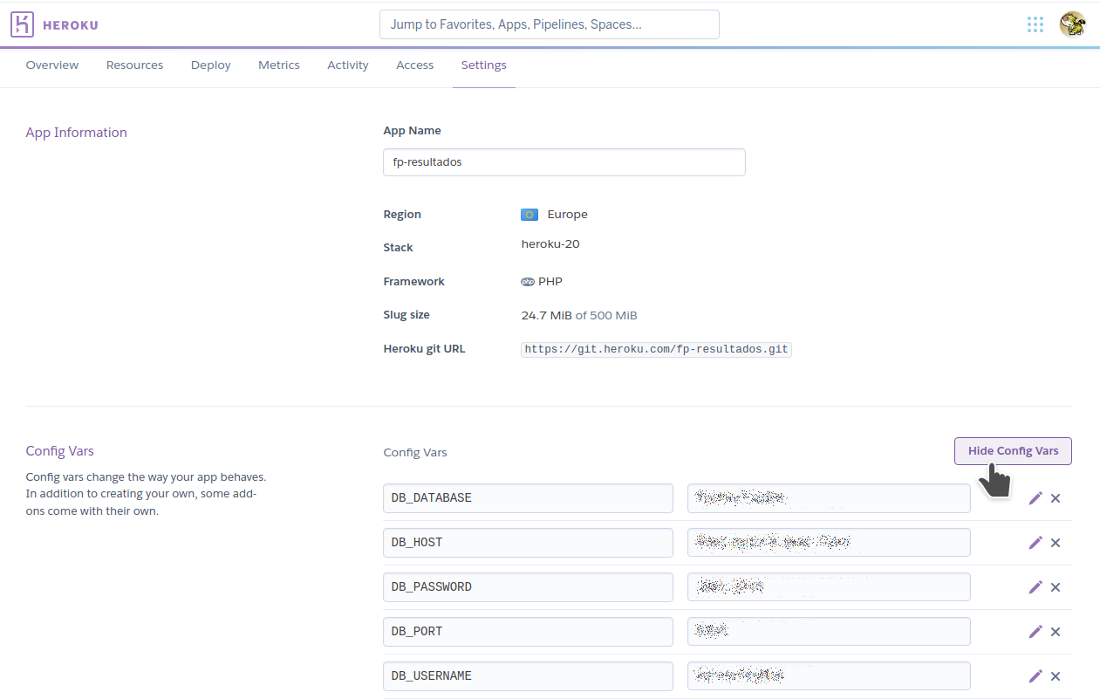Open the Overview tab
This screenshot has height=699, width=1100.
click(x=52, y=65)
